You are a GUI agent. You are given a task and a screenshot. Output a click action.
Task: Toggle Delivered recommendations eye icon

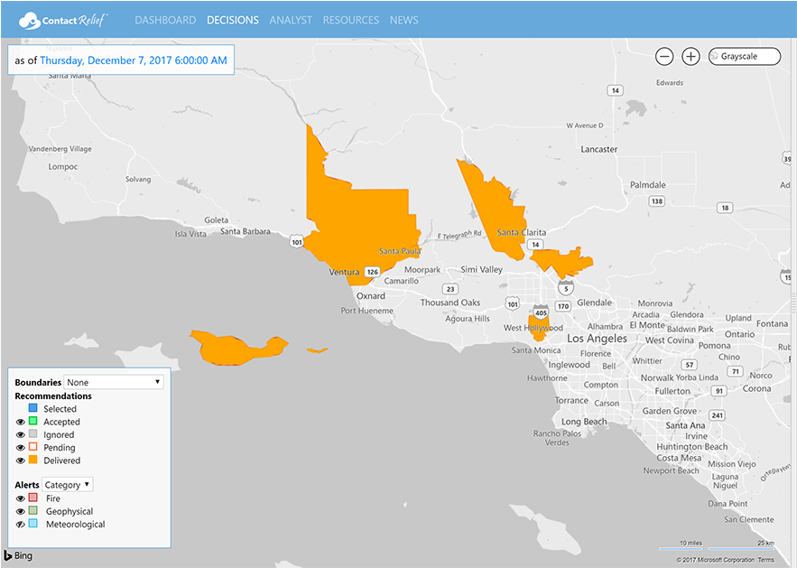pyautogui.click(x=21, y=461)
